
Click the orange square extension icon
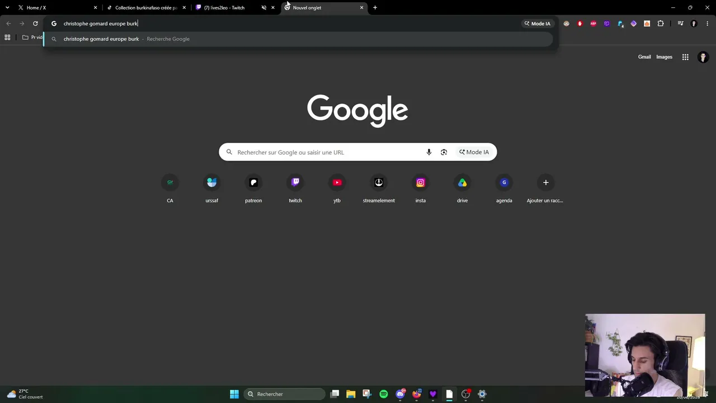[647, 24]
